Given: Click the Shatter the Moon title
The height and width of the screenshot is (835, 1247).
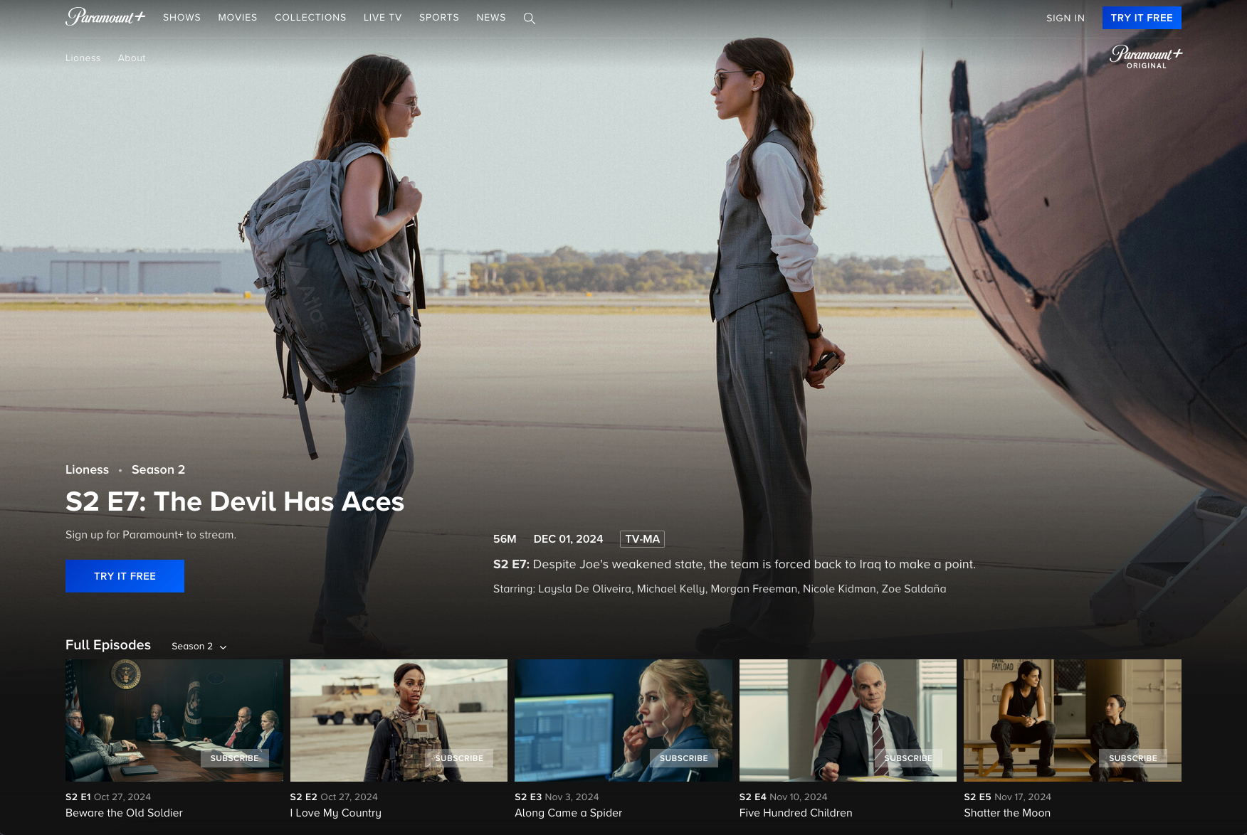Looking at the screenshot, I should click(x=1007, y=813).
